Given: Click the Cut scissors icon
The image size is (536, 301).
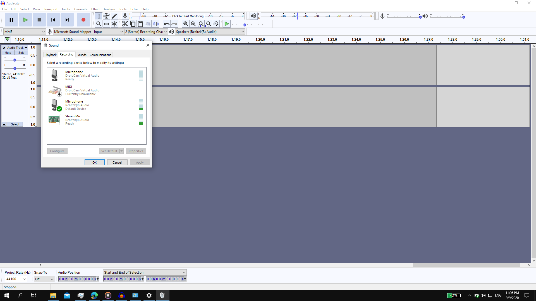Looking at the screenshot, I should tap(125, 24).
